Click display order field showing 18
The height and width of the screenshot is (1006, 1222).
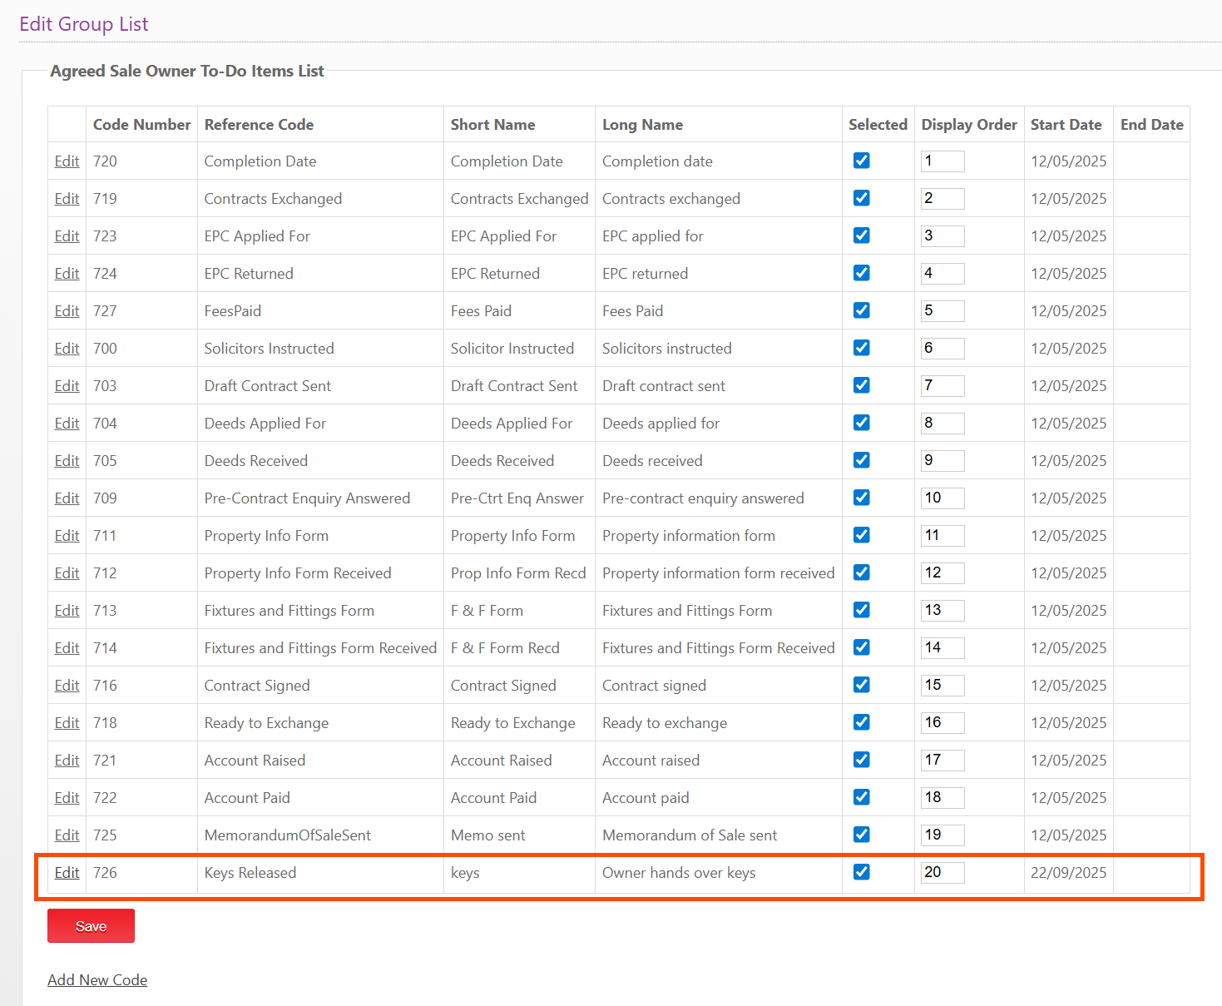click(942, 798)
